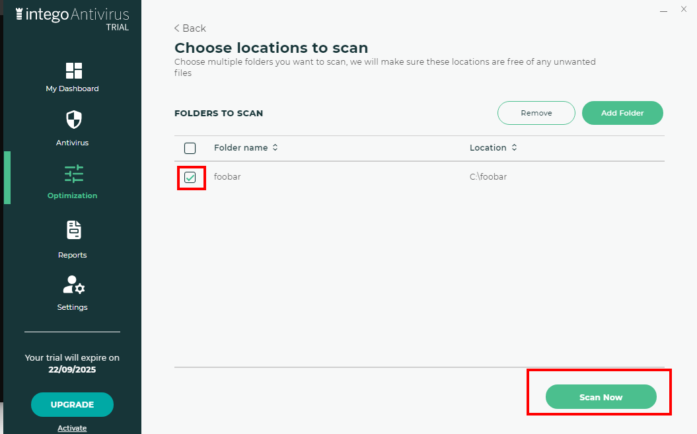This screenshot has width=697, height=434.
Task: Select the Antivirus shield icon
Action: tap(74, 120)
